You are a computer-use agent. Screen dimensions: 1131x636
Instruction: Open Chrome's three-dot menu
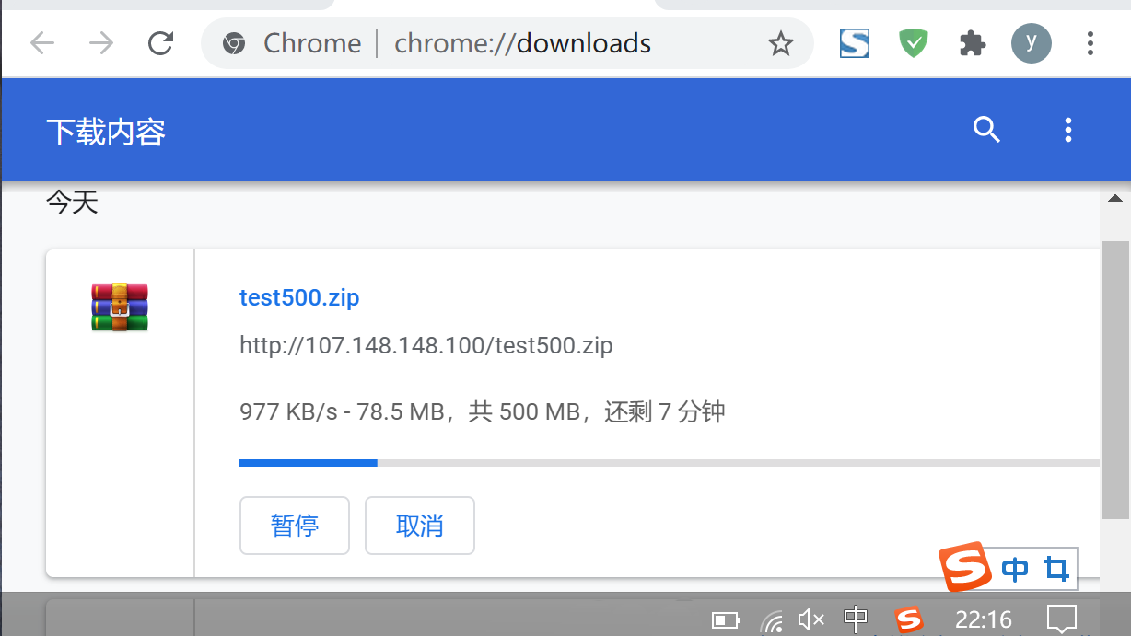[x=1090, y=43]
